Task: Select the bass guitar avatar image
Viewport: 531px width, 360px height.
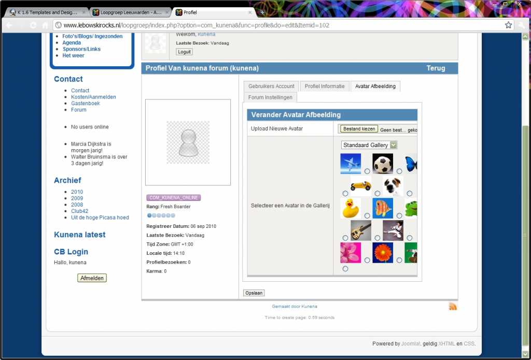Action: point(361,231)
